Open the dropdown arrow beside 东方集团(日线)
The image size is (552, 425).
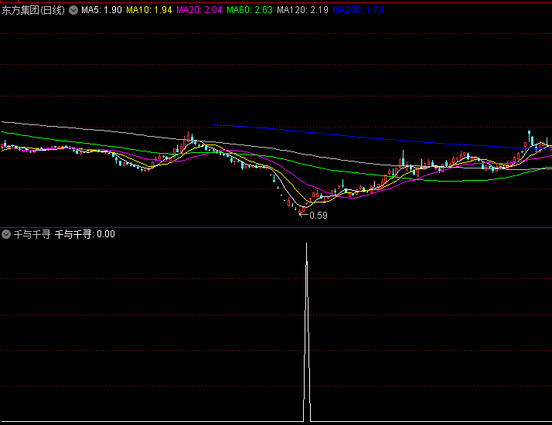coord(73,10)
